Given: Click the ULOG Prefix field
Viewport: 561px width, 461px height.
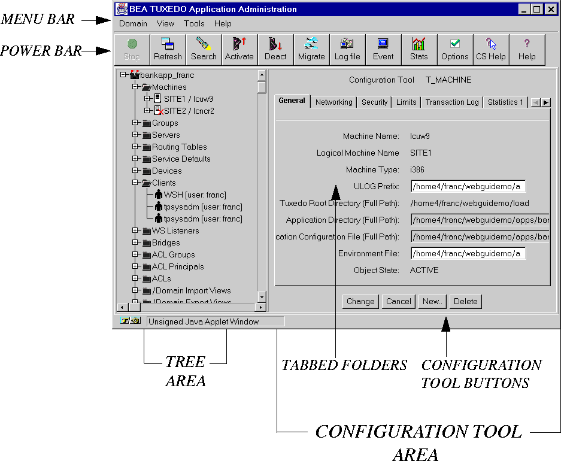Looking at the screenshot, I should (468, 186).
